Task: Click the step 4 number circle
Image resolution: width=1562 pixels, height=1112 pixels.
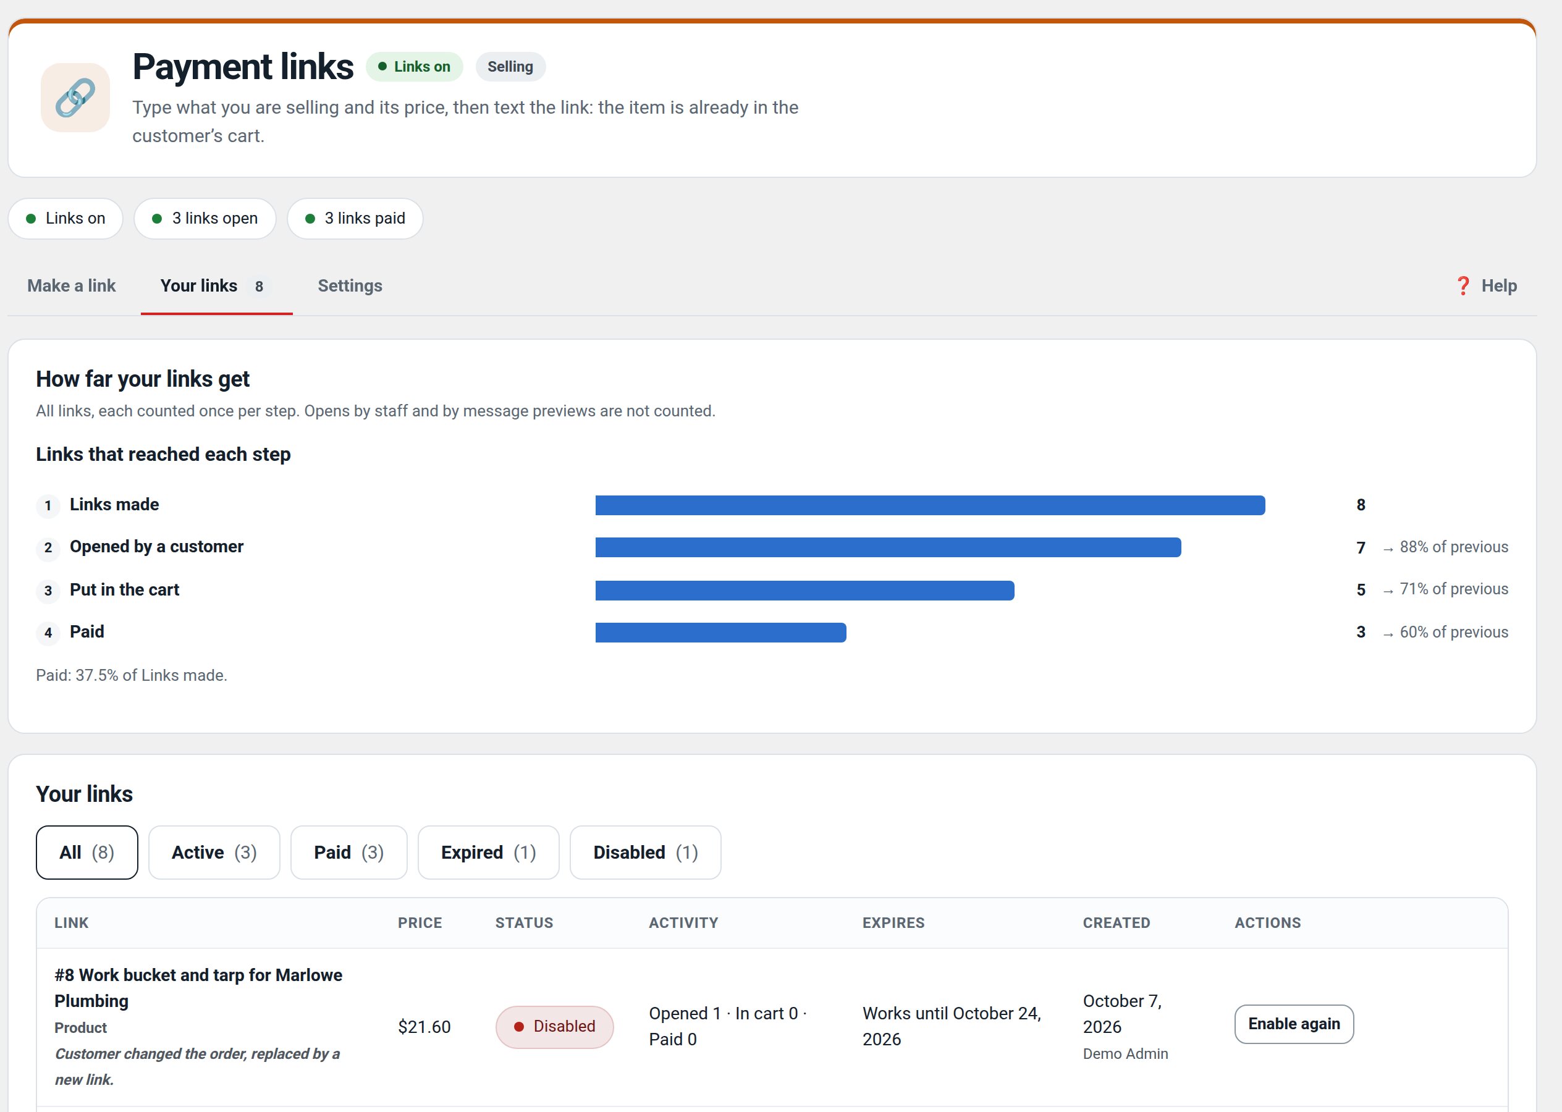Action: 48,633
